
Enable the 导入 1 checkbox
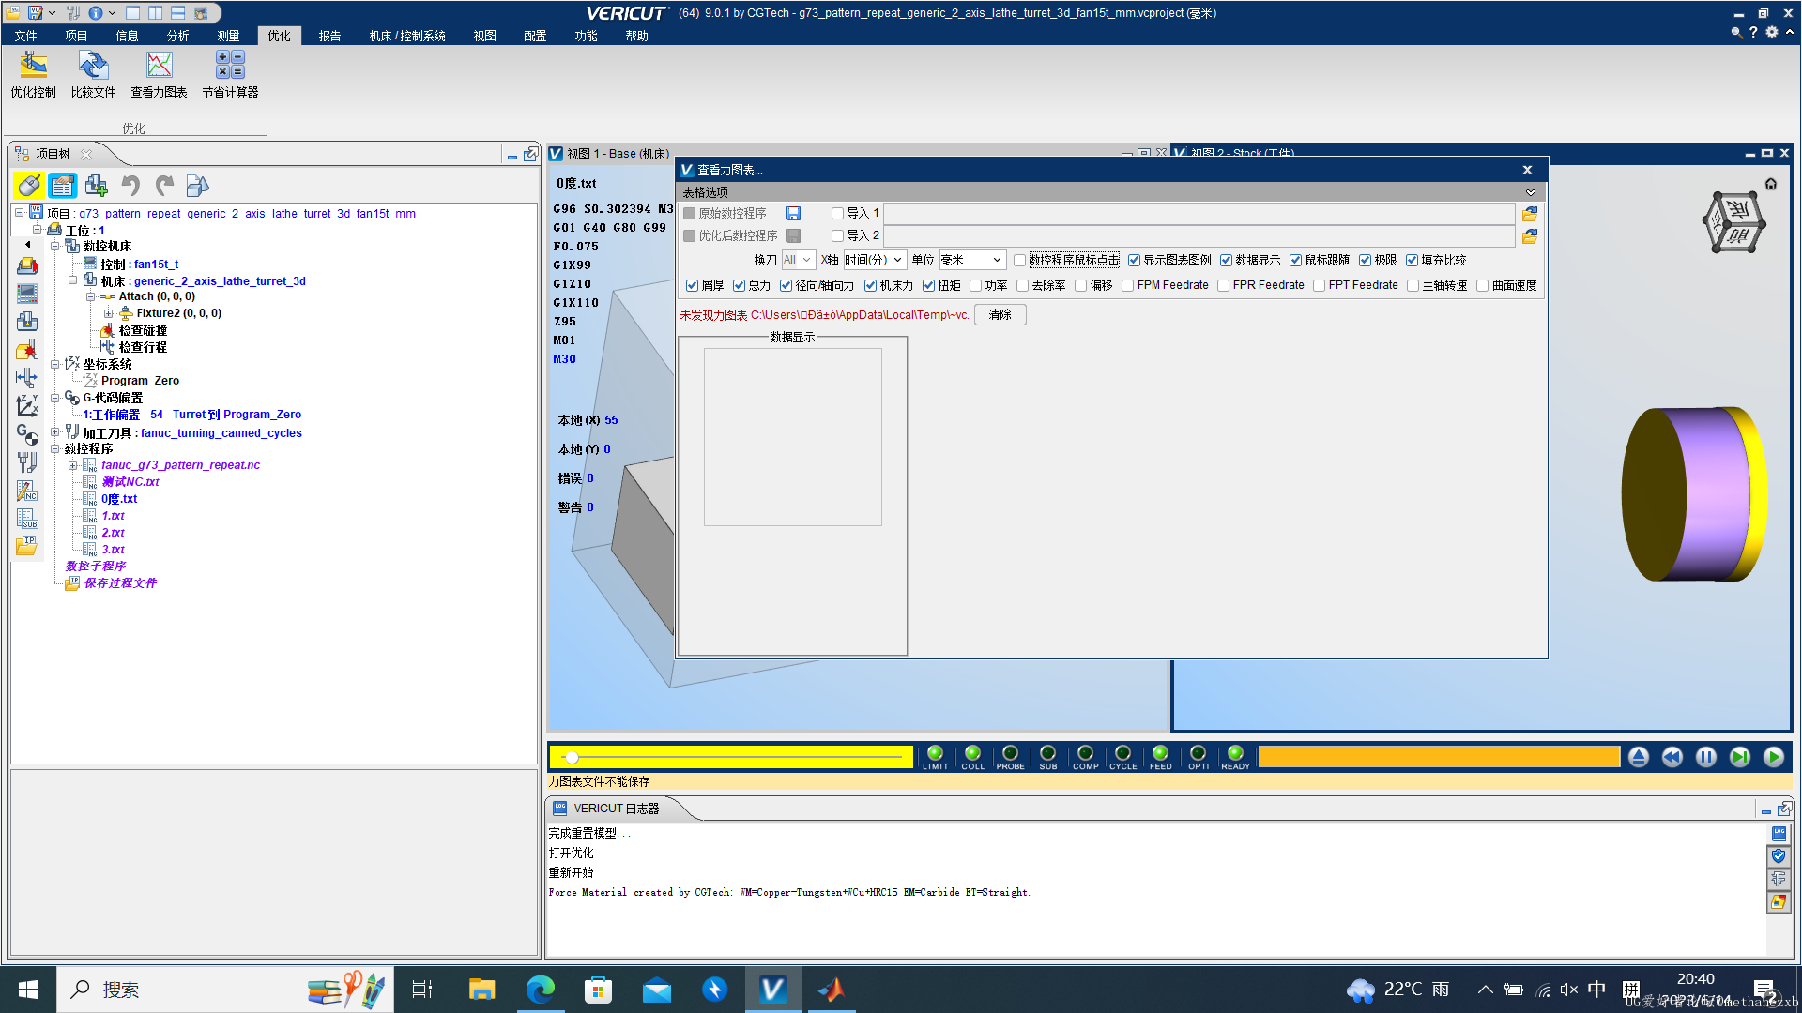pyautogui.click(x=837, y=214)
